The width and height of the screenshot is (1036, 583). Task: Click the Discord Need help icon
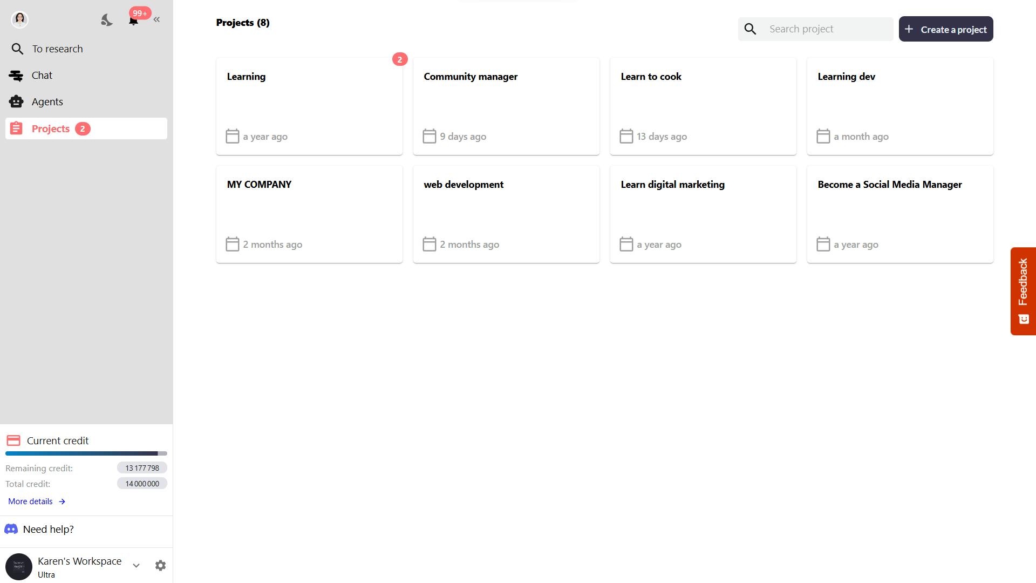coord(11,530)
